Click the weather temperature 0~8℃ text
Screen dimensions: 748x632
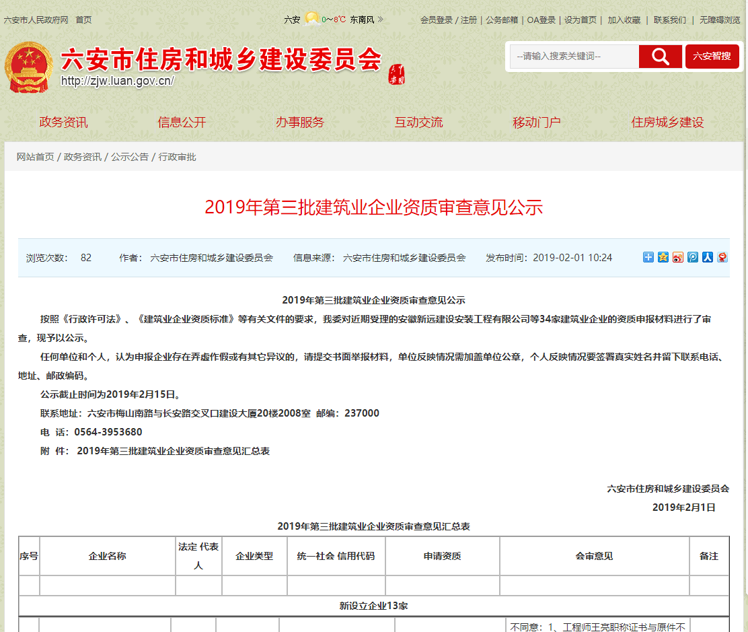(x=334, y=20)
